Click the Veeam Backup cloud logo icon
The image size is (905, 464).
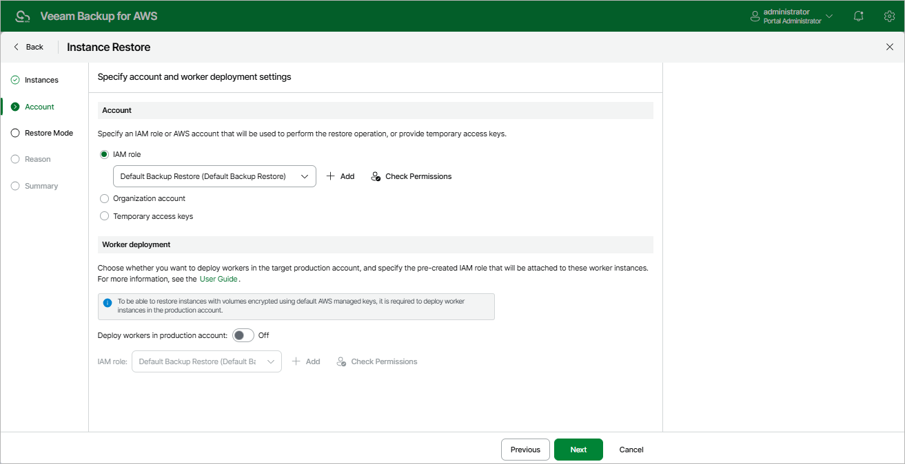pos(23,16)
